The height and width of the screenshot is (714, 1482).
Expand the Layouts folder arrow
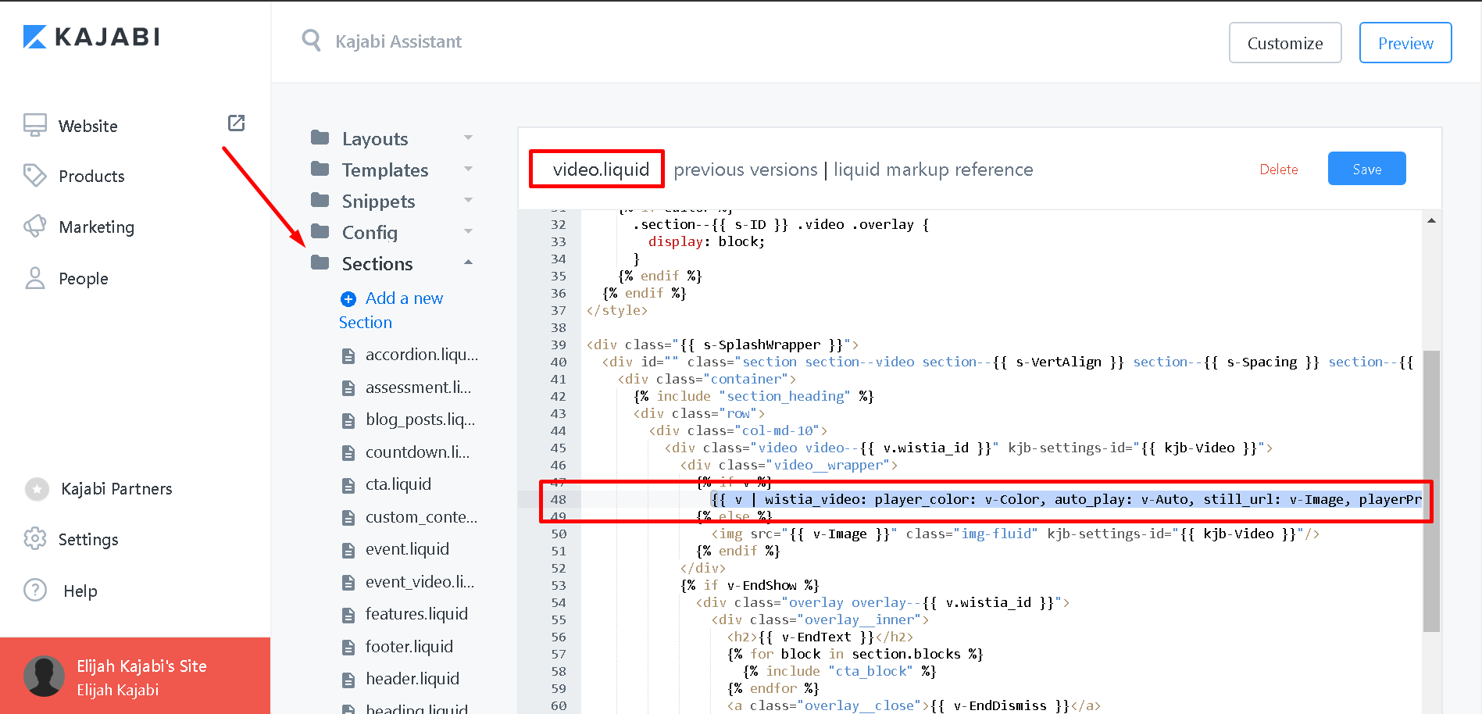tap(468, 137)
